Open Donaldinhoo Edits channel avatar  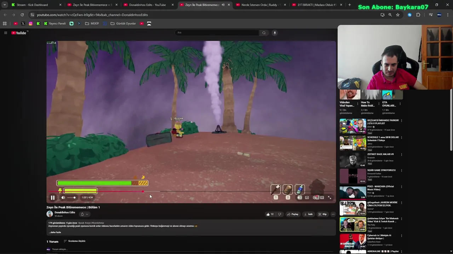tap(50, 214)
